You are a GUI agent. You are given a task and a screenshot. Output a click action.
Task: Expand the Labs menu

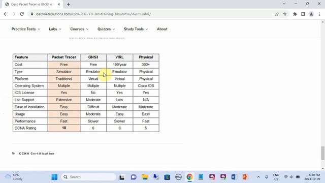55,29
